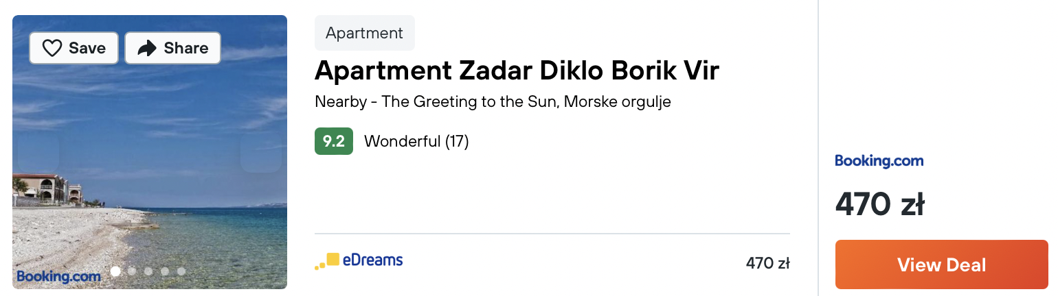Screen dimensions: 1058x296
Task: Open the Wonderful (17) reviews
Action: [416, 142]
